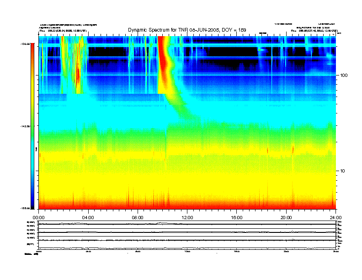Click the 100 frequency axis label
This screenshot has width=362, height=280.
(344, 75)
